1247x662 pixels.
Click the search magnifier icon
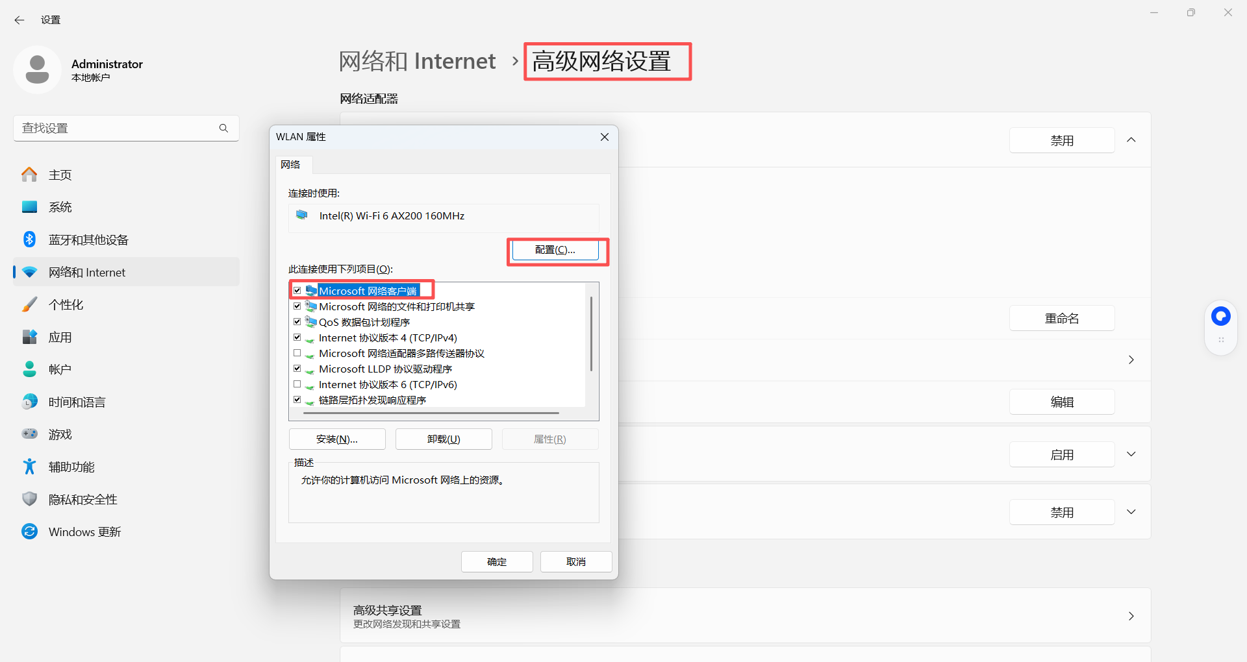click(x=223, y=128)
